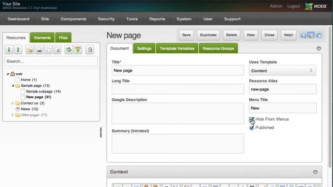This screenshot has height=187, width=333.
Task: Click the trash bin icon in tree toolbar
Action: pos(90,50)
